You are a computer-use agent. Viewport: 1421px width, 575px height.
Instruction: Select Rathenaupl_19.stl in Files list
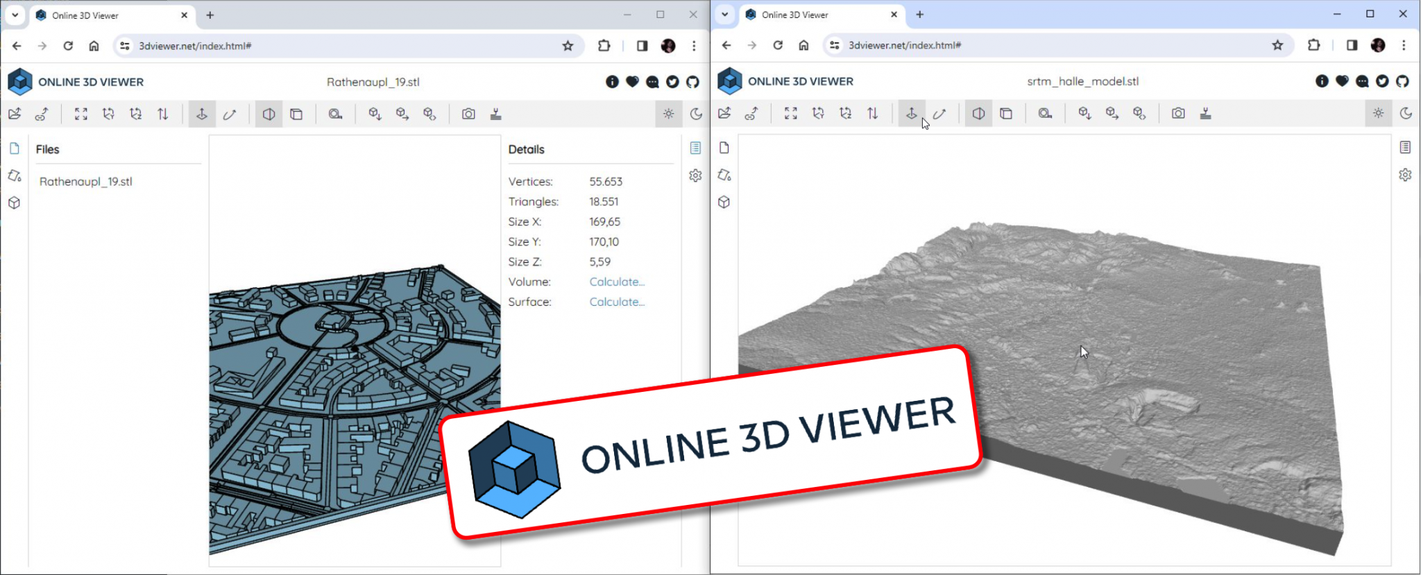click(86, 182)
